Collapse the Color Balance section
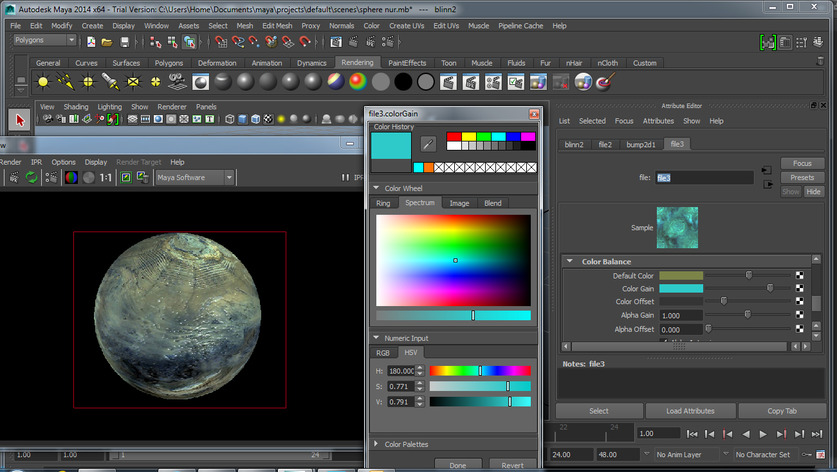This screenshot has height=472, width=837. point(569,262)
